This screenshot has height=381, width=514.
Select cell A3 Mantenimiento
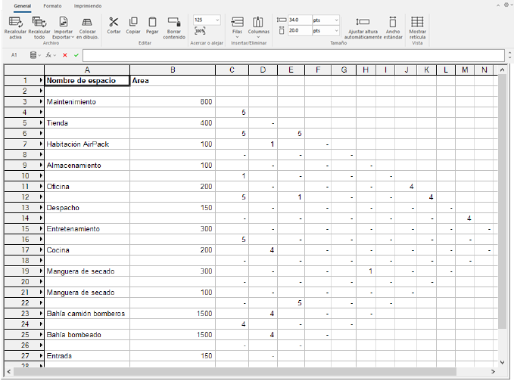tap(87, 101)
